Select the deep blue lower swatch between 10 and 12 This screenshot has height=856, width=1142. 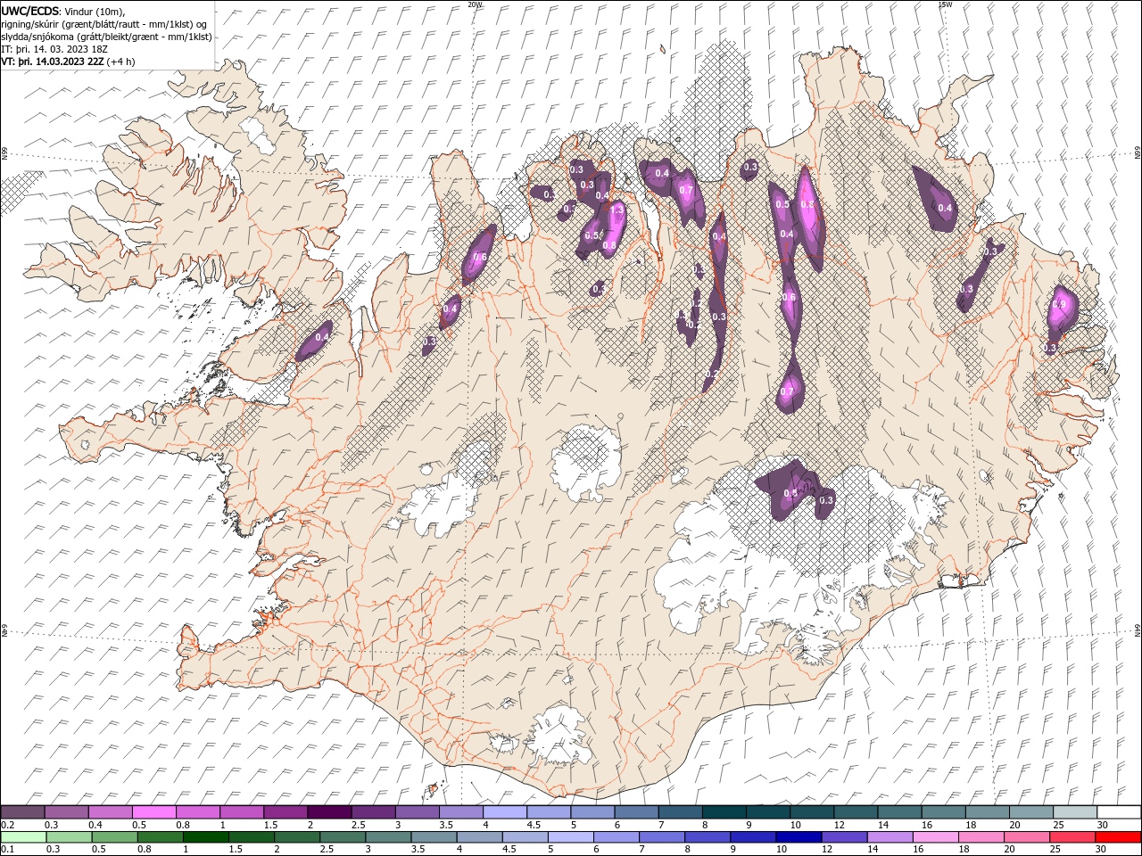(x=799, y=837)
